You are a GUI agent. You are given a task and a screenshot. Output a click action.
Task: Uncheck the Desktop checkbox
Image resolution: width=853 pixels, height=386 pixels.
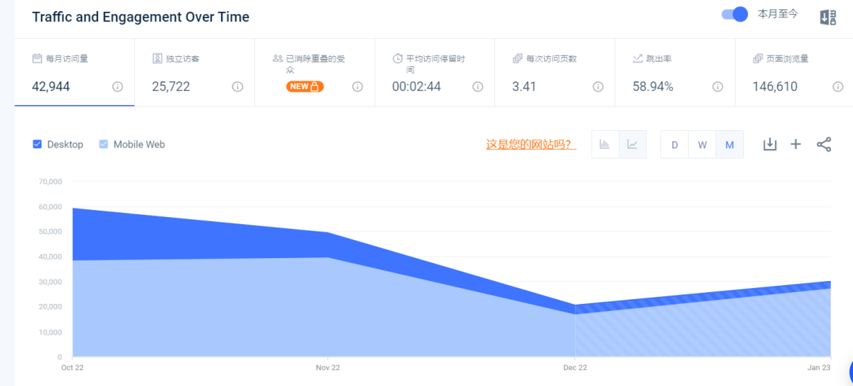point(37,144)
